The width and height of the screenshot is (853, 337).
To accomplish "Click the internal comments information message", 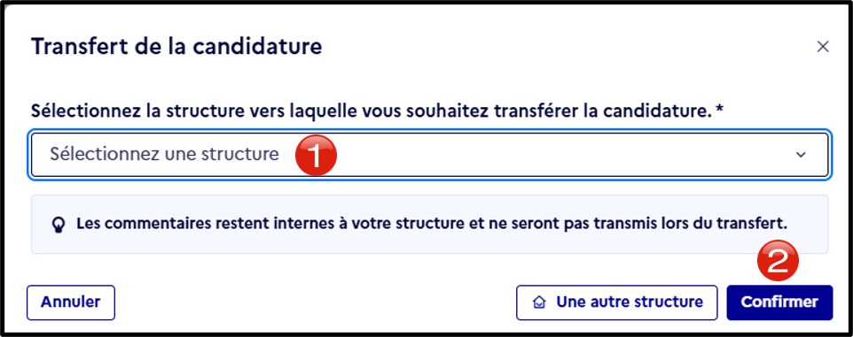I will tap(432, 224).
